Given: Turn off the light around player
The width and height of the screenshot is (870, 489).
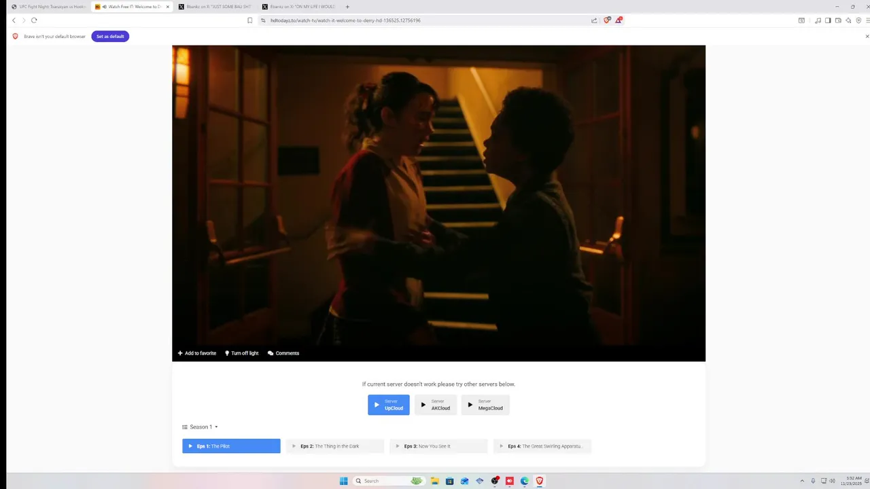Looking at the screenshot, I should (x=242, y=353).
